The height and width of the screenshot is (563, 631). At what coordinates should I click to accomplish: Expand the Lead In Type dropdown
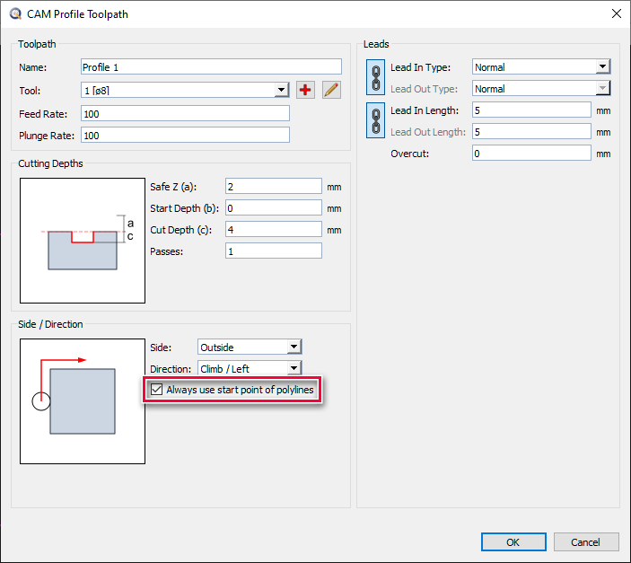pyautogui.click(x=602, y=67)
